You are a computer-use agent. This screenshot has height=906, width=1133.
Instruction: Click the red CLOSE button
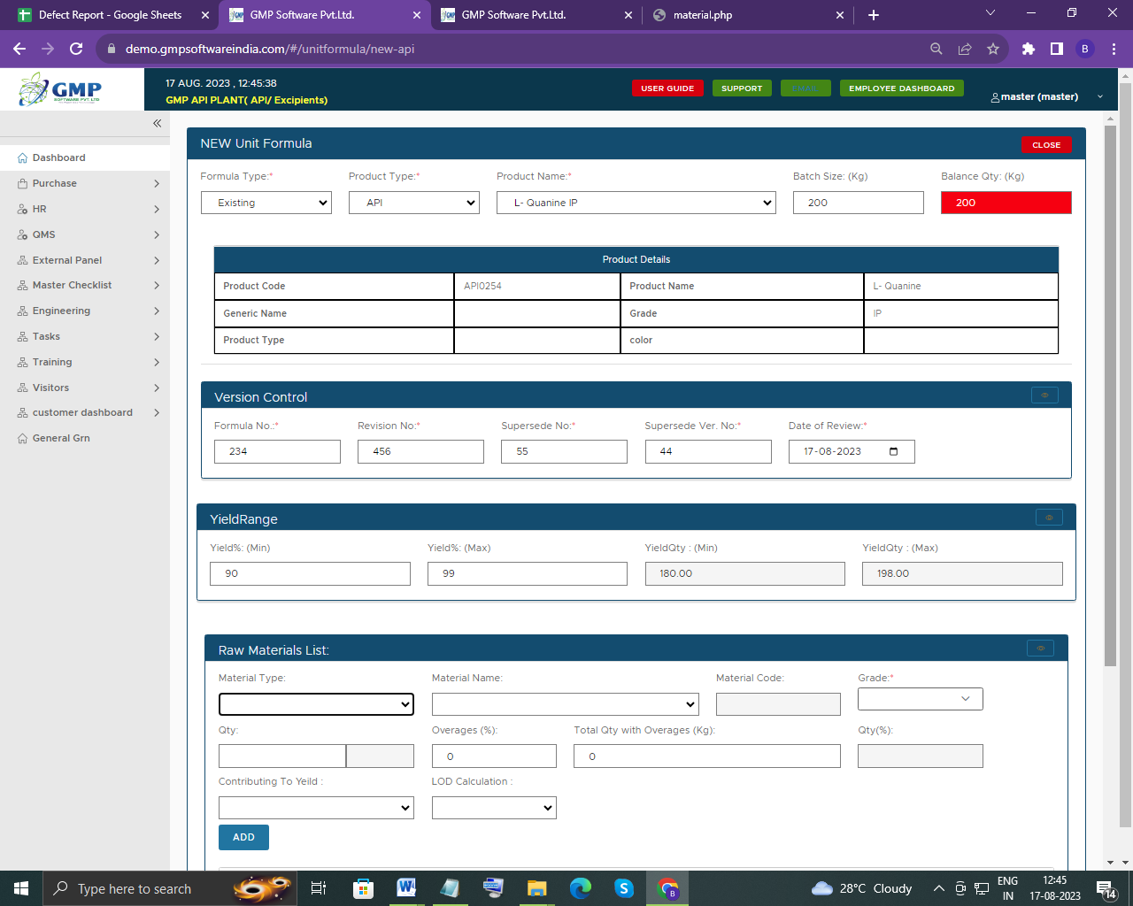click(1045, 145)
